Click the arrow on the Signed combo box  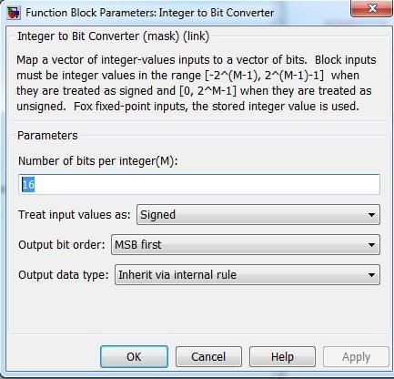tap(371, 215)
